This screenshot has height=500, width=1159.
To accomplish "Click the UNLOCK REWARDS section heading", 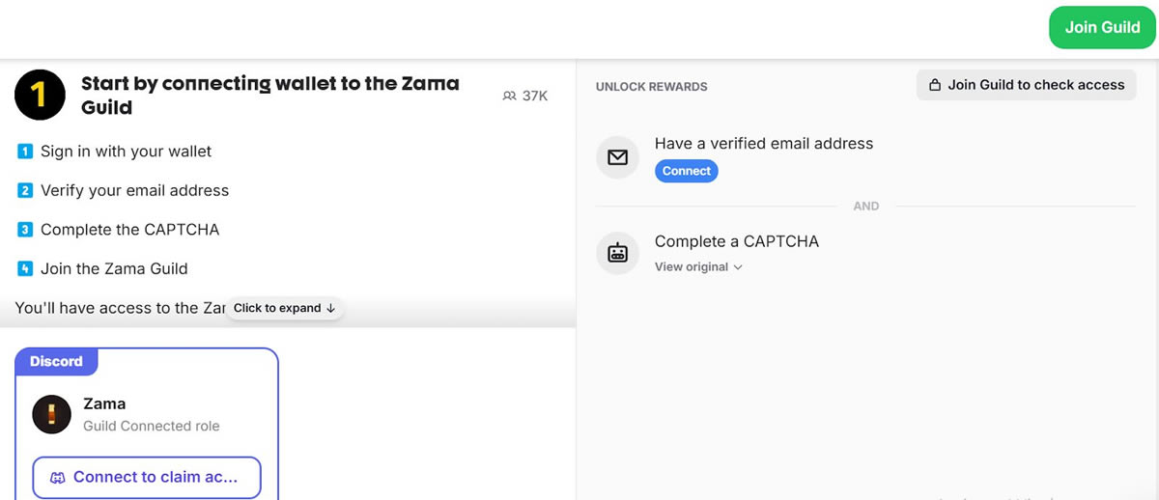I will (x=651, y=87).
